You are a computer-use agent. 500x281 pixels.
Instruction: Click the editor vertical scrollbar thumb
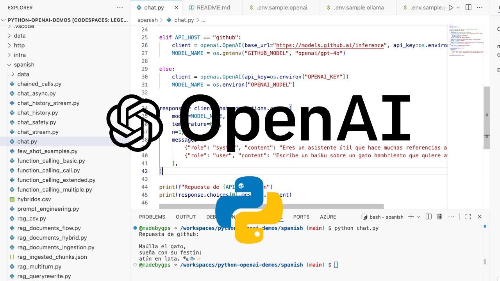[x=487, y=117]
